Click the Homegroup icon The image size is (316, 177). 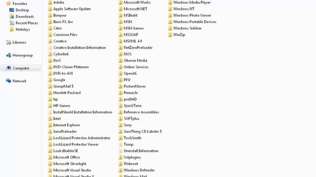click(8, 55)
